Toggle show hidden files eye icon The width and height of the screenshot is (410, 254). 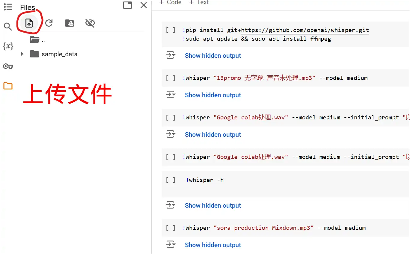90,23
